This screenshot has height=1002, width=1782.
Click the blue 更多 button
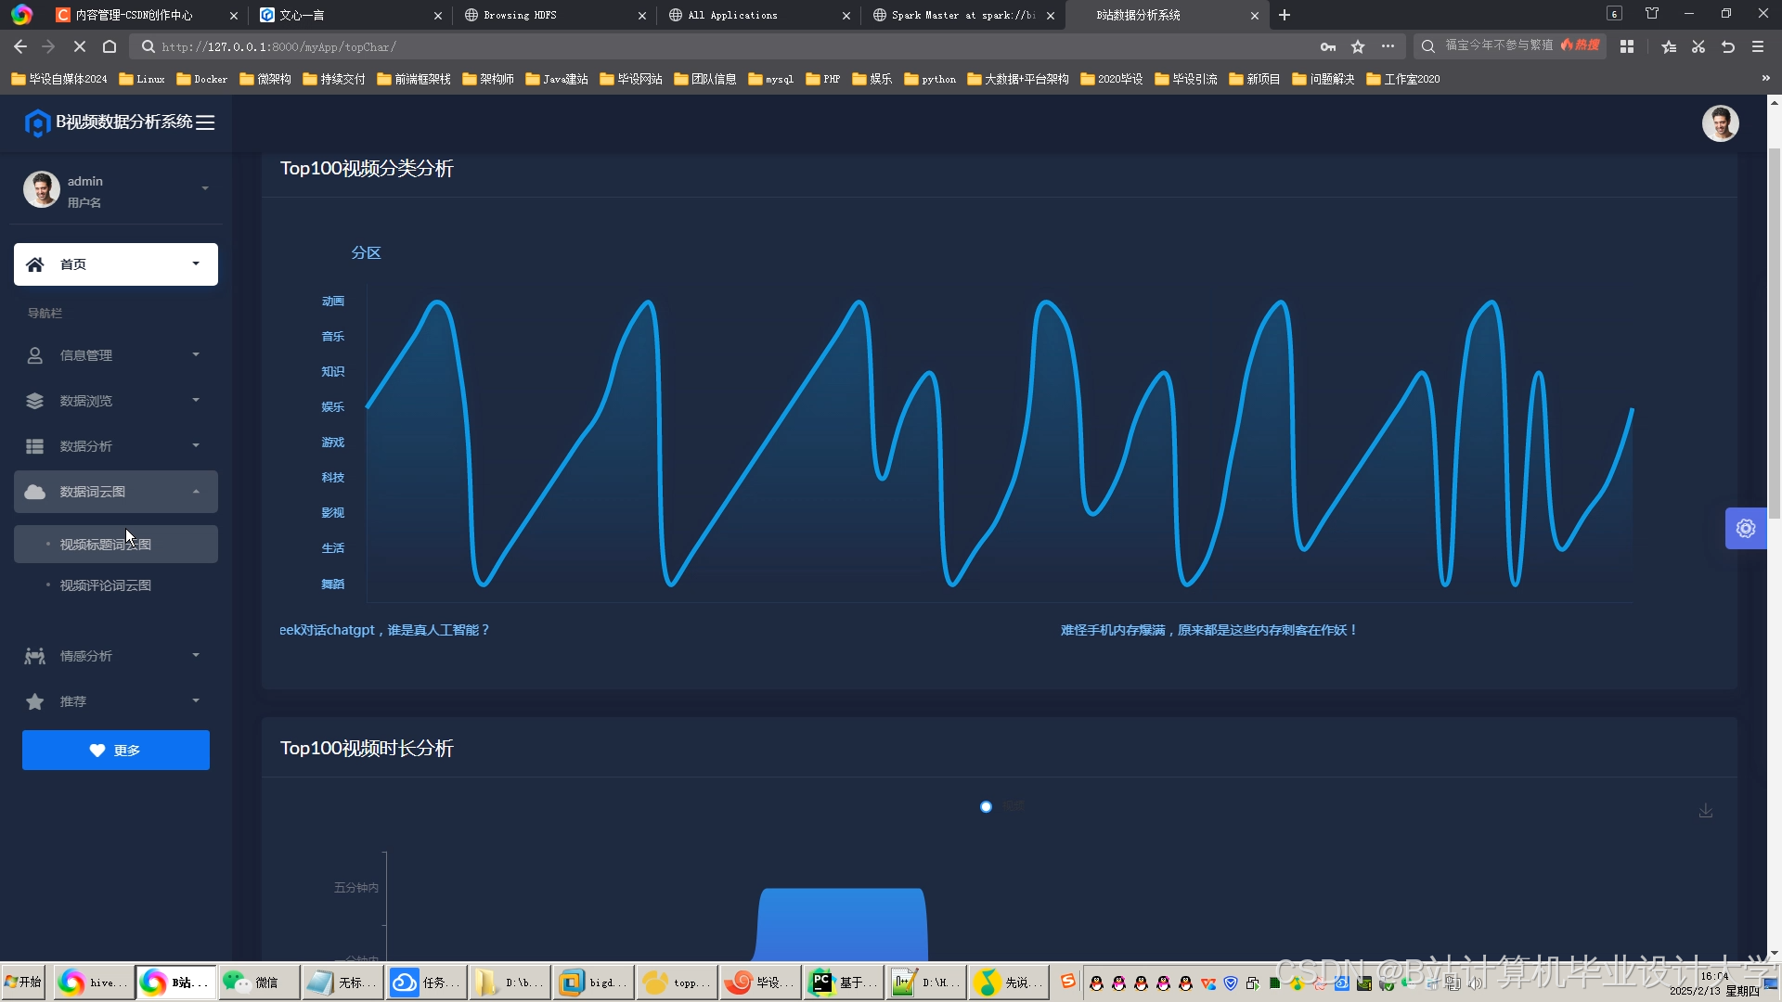116,750
